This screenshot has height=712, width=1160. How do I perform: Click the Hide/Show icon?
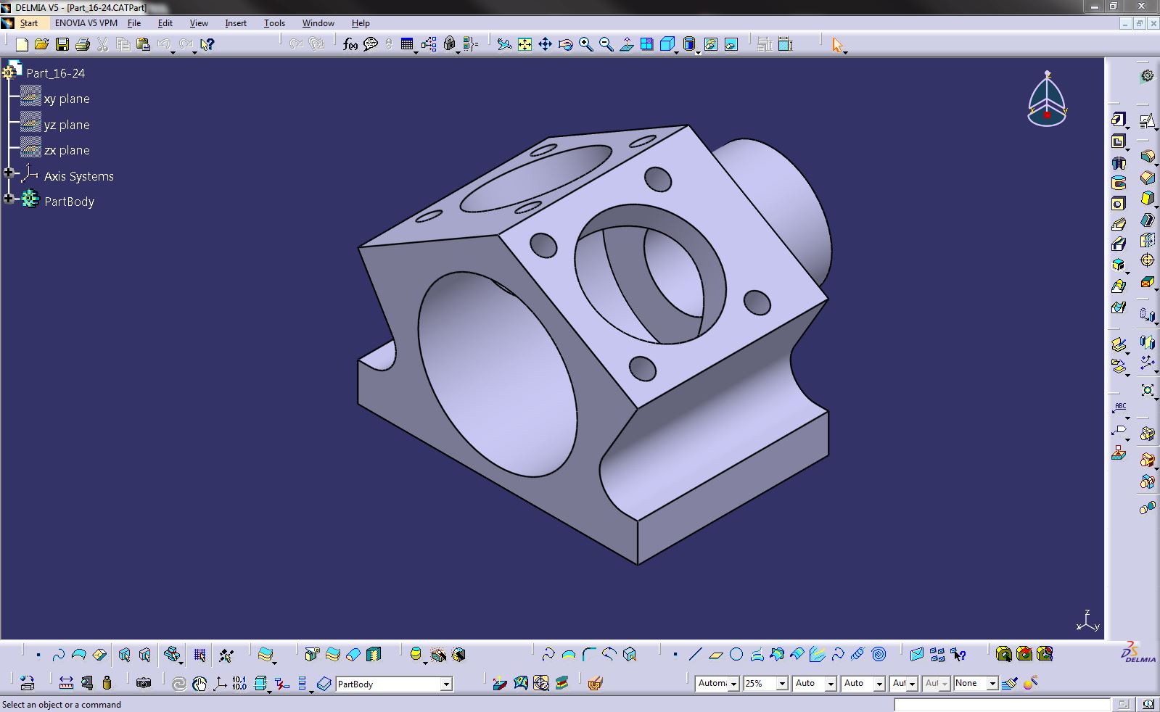(x=710, y=44)
